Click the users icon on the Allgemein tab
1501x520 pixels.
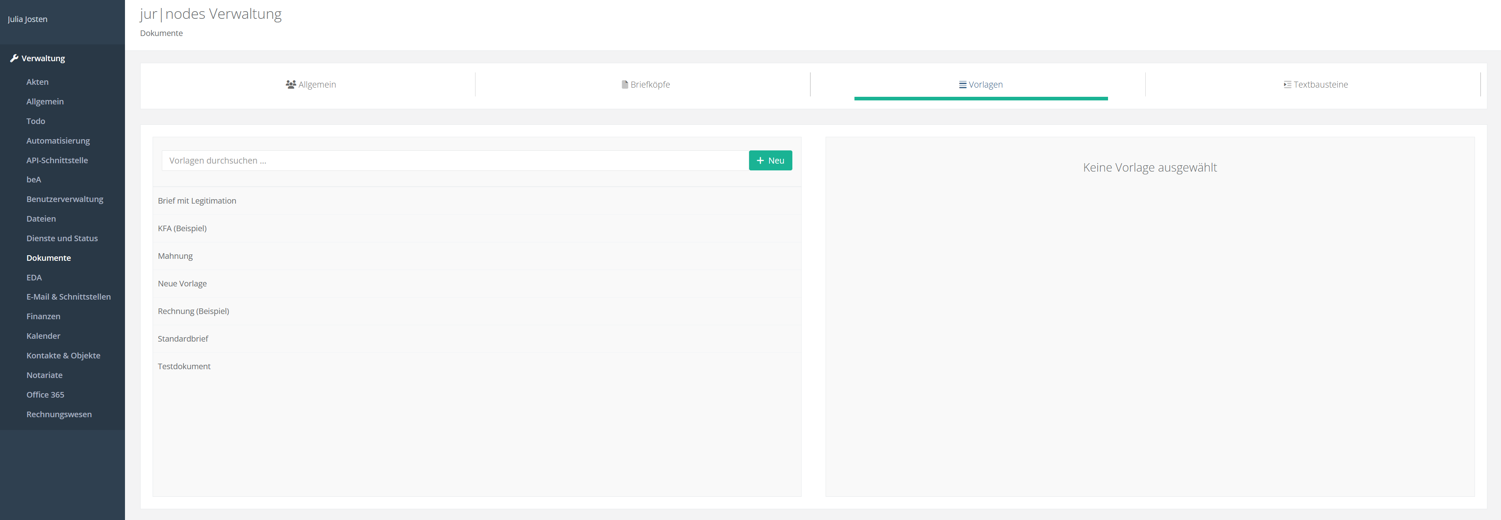click(291, 84)
